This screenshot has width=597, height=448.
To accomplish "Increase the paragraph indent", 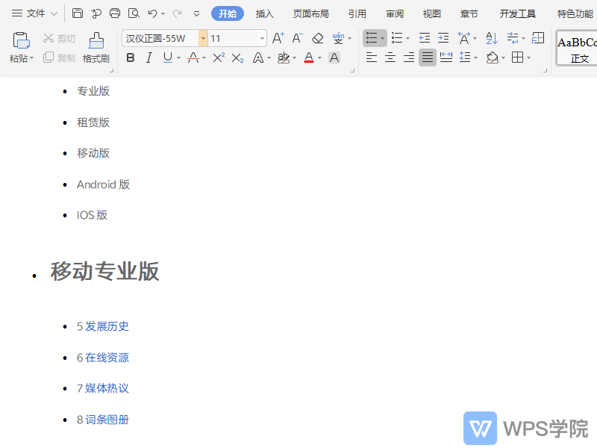I will [x=443, y=38].
